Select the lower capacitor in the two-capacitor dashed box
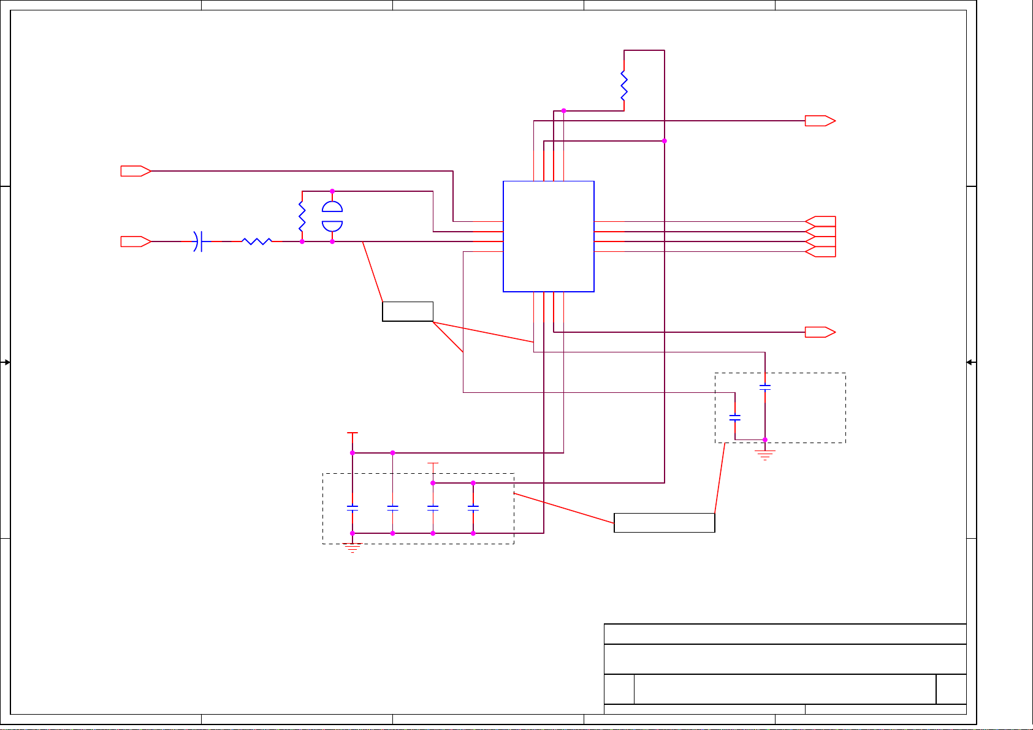The image size is (1033, 730). [x=735, y=417]
